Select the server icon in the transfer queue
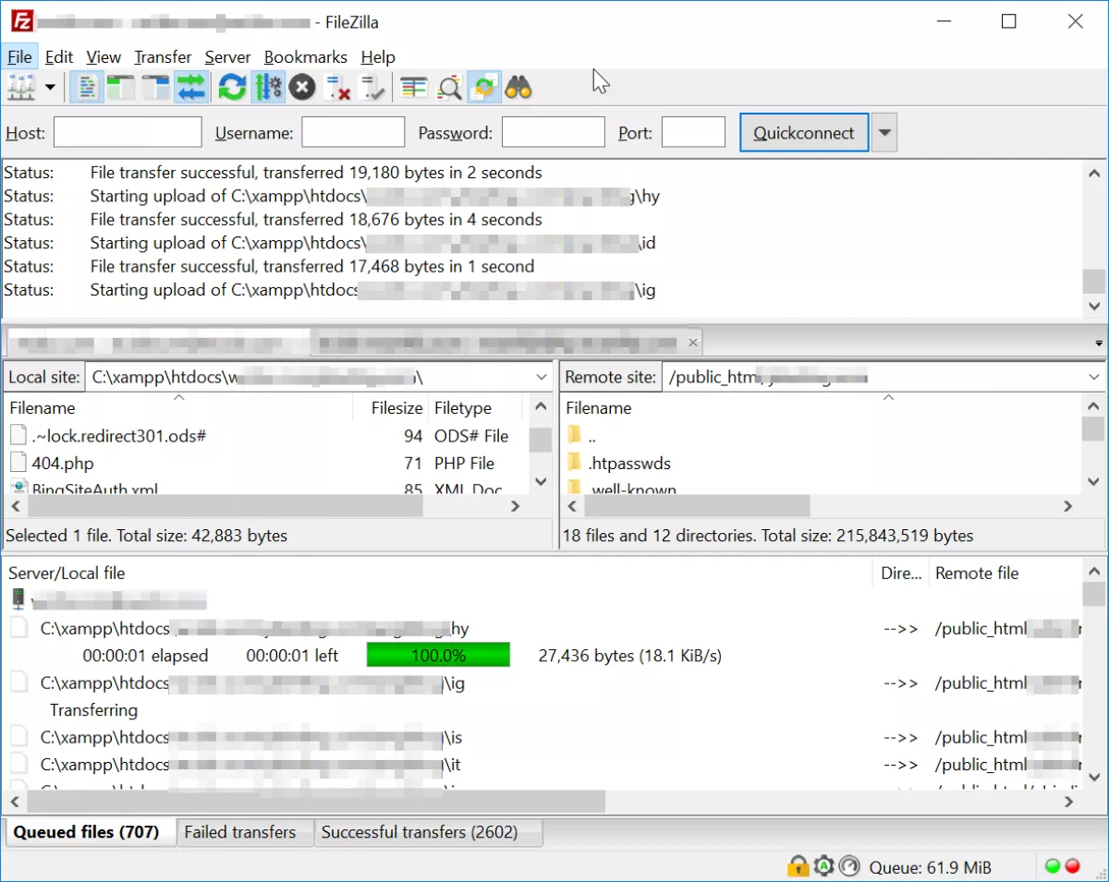The width and height of the screenshot is (1109, 882). tap(18, 599)
